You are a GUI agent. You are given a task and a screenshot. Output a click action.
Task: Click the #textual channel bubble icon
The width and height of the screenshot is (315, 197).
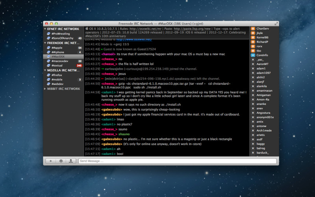click(48, 65)
